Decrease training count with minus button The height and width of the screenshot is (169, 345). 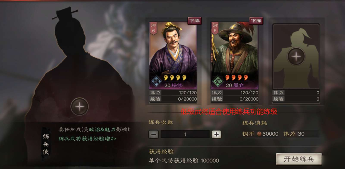(x=153, y=134)
